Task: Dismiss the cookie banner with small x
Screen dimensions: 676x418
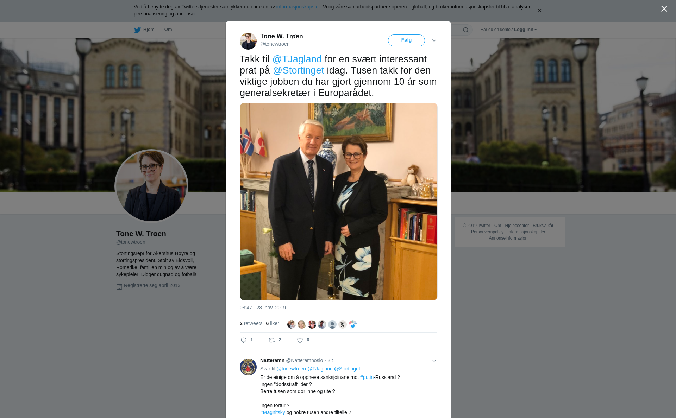Action: coord(539,11)
